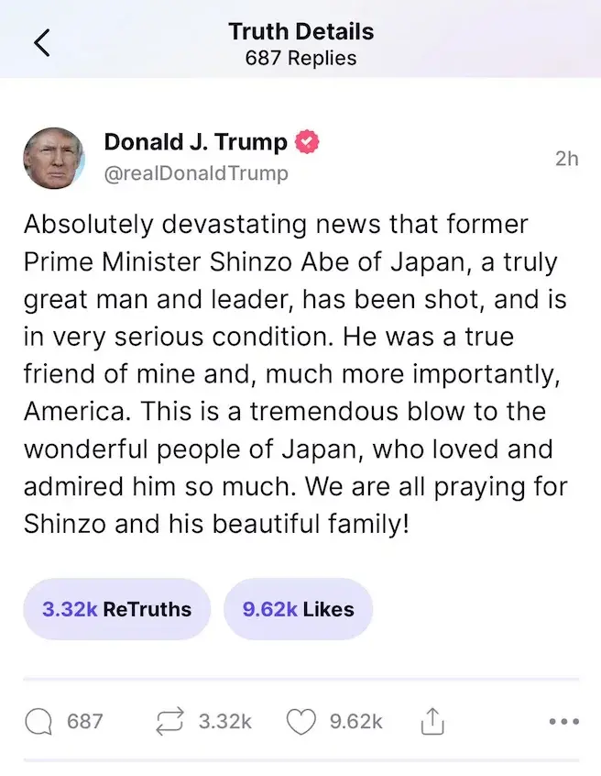Viewport: 601px width, 776px height.
Task: Click the 9.62k count beside the heart
Action: coord(355,722)
